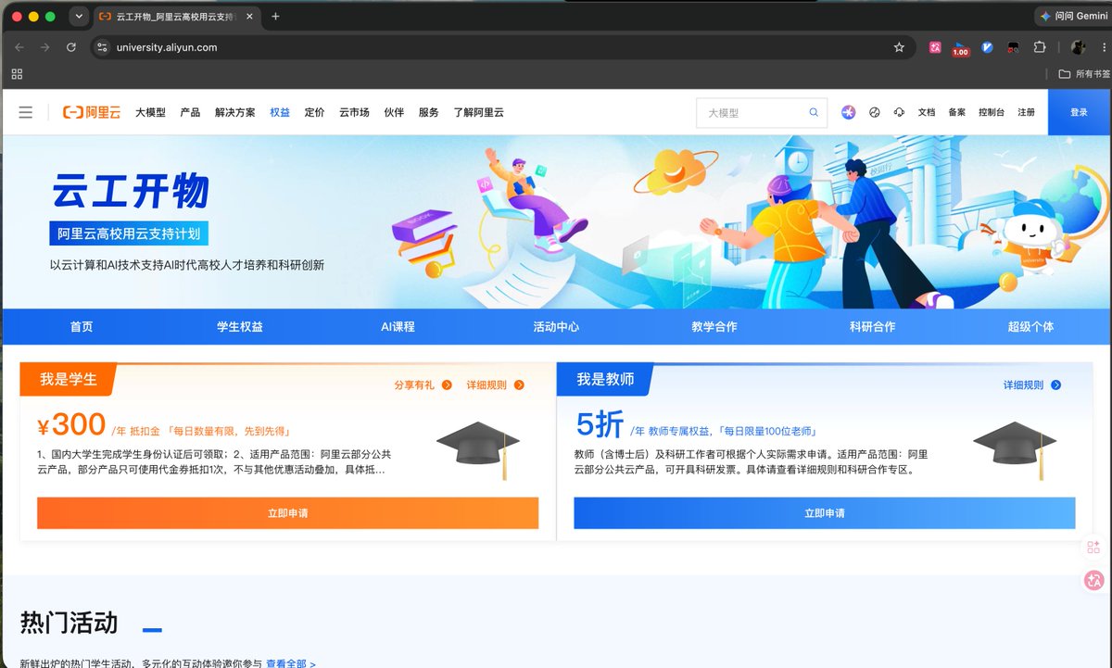The image size is (1112, 668).
Task: Open a new tab with plus icon
Action: coord(275,17)
